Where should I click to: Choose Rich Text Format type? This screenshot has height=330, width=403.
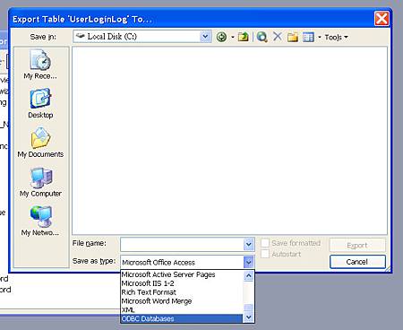(182, 292)
